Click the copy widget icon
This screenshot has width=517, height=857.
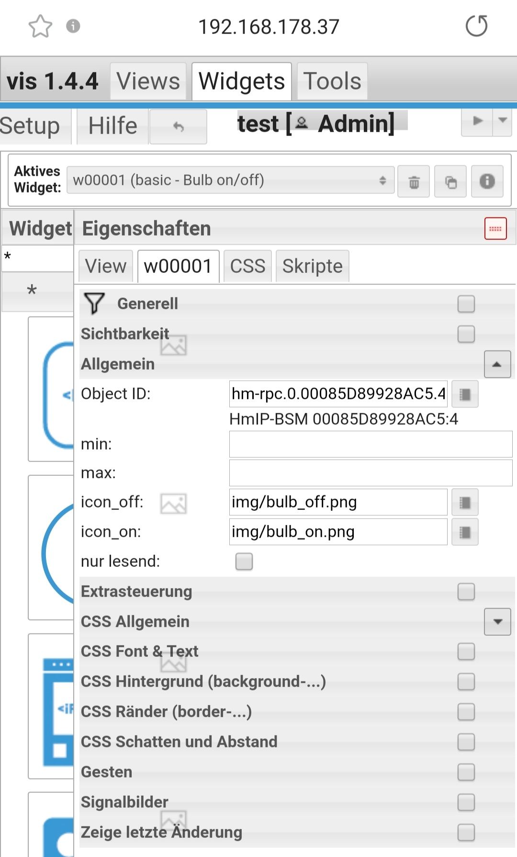coord(450,182)
